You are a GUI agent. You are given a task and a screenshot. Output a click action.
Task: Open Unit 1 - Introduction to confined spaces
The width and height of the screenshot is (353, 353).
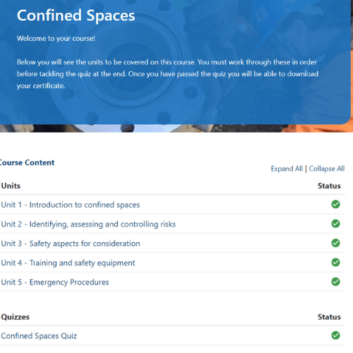(71, 205)
